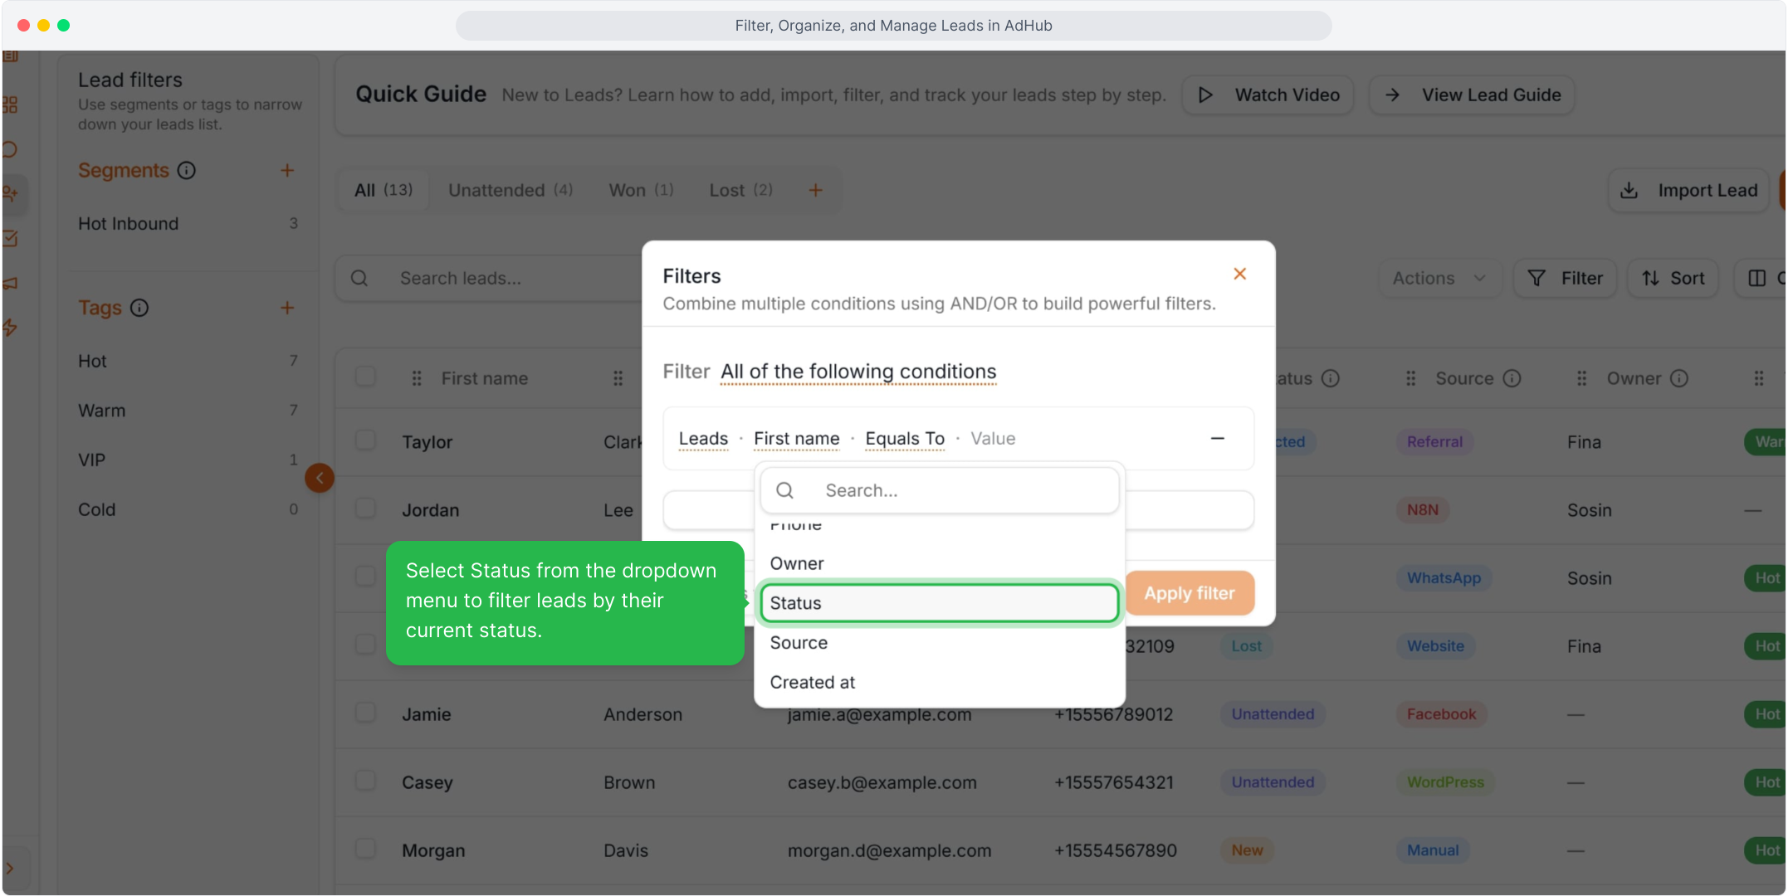Click the Segments info icon

[x=187, y=170]
